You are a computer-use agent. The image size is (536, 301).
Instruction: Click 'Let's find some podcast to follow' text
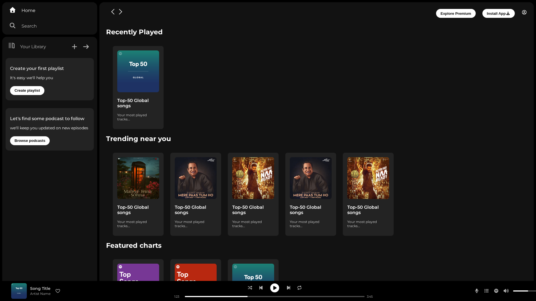(x=47, y=118)
